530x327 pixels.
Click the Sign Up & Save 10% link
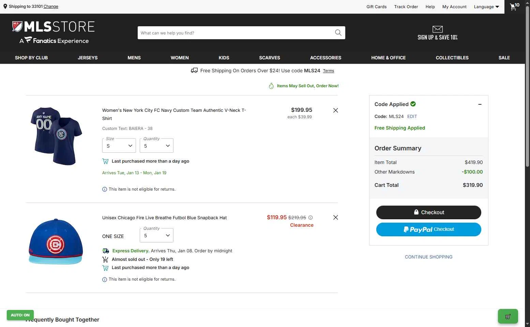tap(438, 38)
